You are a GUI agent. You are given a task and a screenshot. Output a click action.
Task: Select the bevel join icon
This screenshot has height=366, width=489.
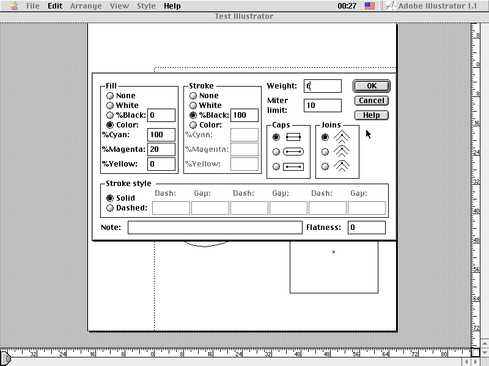342,166
